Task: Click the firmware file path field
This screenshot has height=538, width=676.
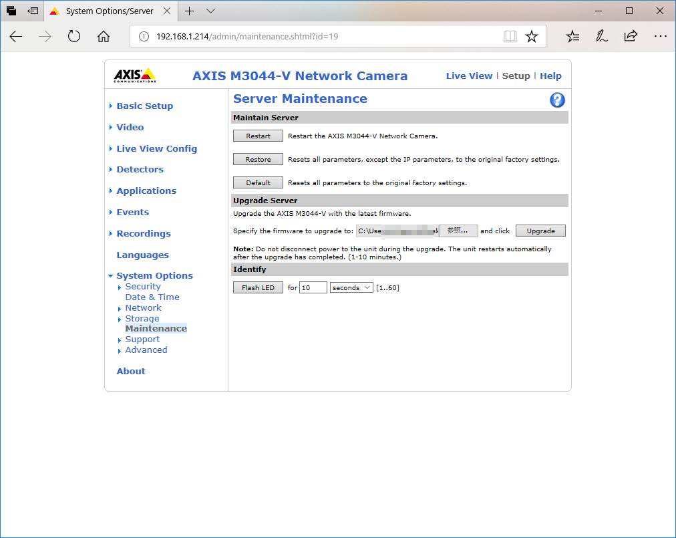Action: click(397, 231)
